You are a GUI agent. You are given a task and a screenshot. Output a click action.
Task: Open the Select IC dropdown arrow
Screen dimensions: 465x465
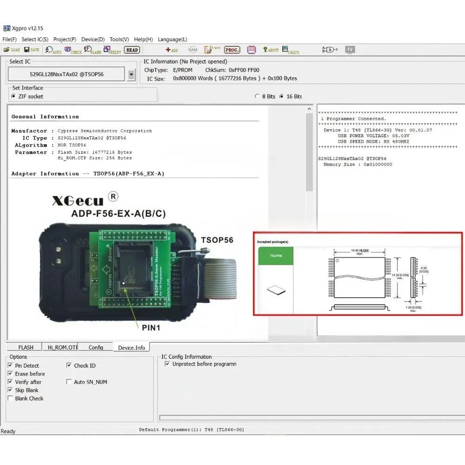pos(131,74)
